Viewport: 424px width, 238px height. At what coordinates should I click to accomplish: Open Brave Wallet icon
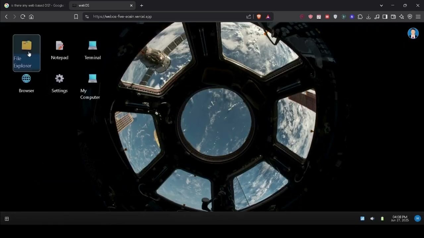point(393,17)
